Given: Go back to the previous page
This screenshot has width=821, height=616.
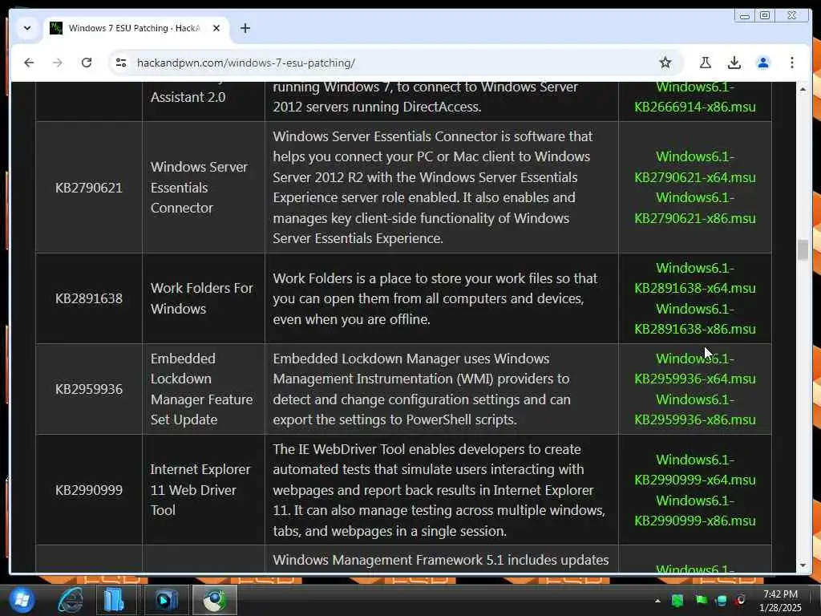Looking at the screenshot, I should [29, 63].
